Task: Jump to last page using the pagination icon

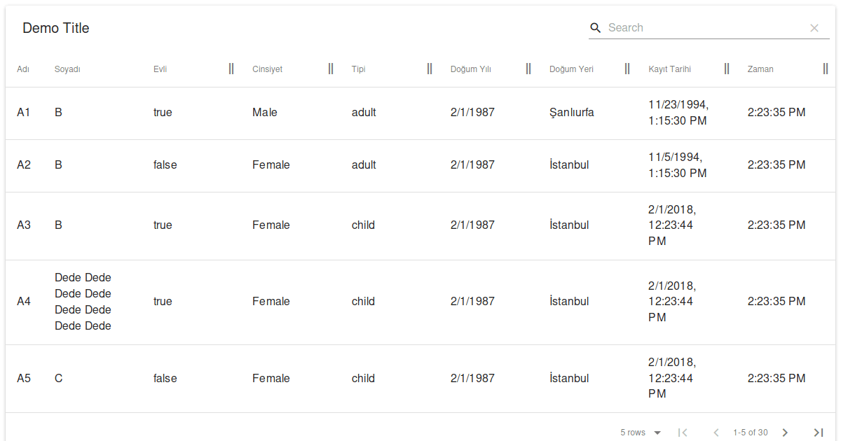Action: click(x=818, y=432)
